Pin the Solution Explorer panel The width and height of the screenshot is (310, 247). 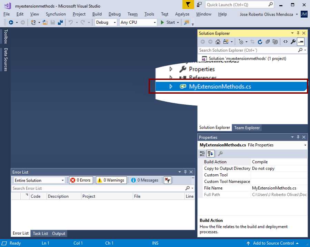[298, 33]
